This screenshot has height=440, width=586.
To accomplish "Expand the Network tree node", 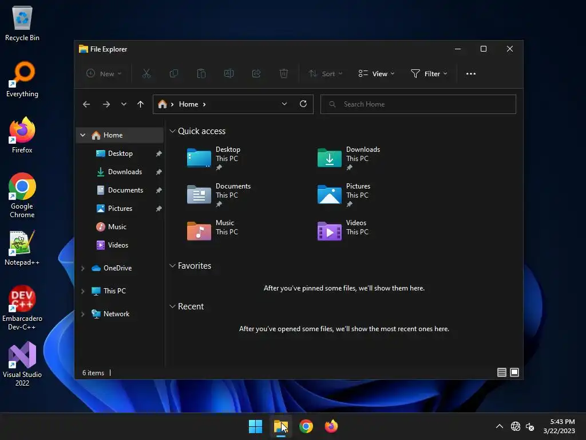I will coord(83,314).
